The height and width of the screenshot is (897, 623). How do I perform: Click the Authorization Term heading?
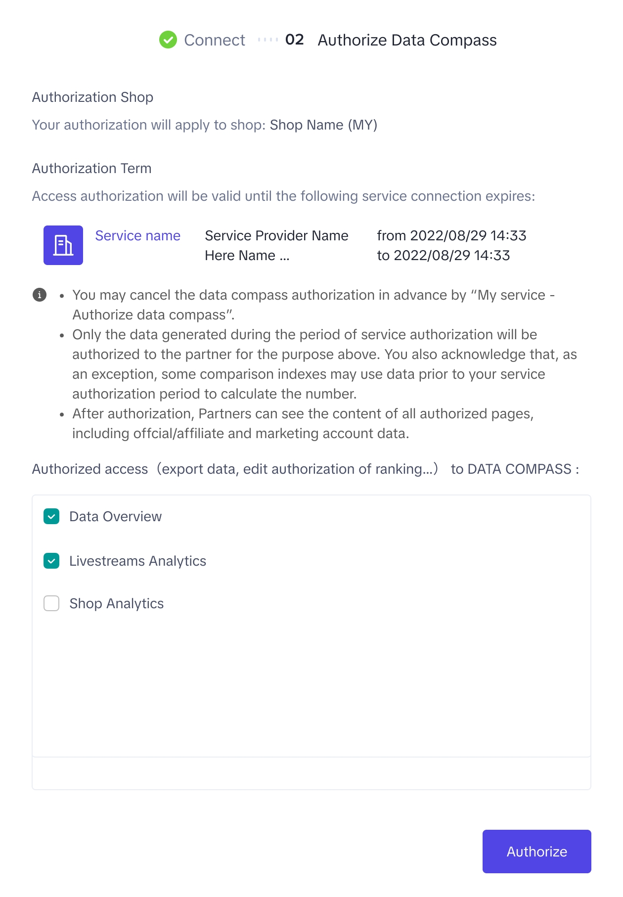(92, 168)
